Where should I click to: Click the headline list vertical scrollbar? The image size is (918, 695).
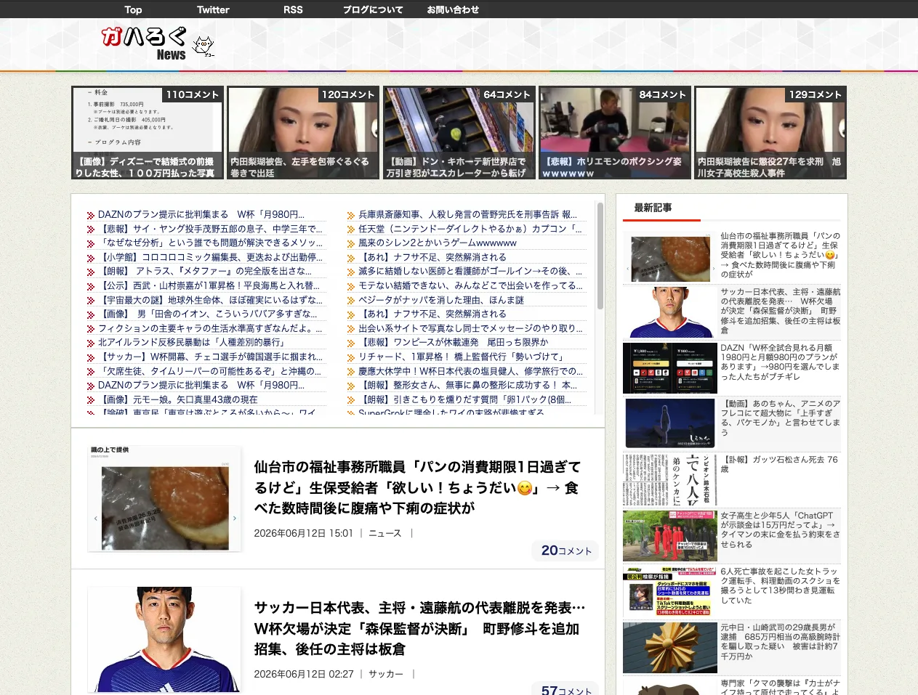(x=600, y=256)
